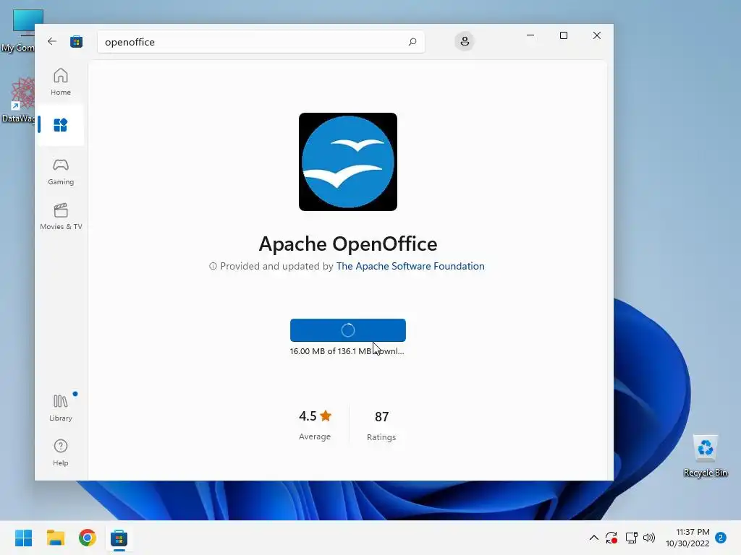741x555 pixels.
Task: Click the blue download progress button
Action: click(348, 330)
